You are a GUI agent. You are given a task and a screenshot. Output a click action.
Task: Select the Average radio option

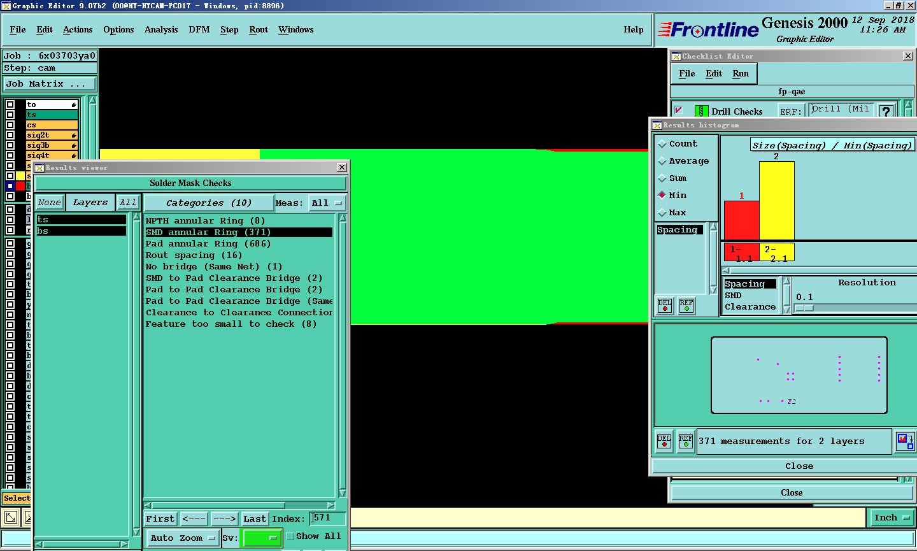[662, 161]
